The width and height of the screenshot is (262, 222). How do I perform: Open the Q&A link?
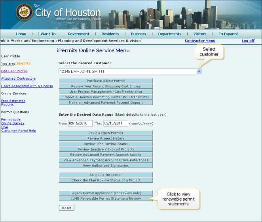click(4, 127)
